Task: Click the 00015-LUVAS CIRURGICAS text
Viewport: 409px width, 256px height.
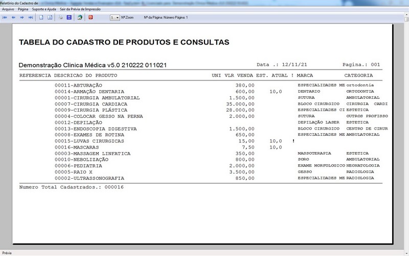Action: click(x=89, y=141)
